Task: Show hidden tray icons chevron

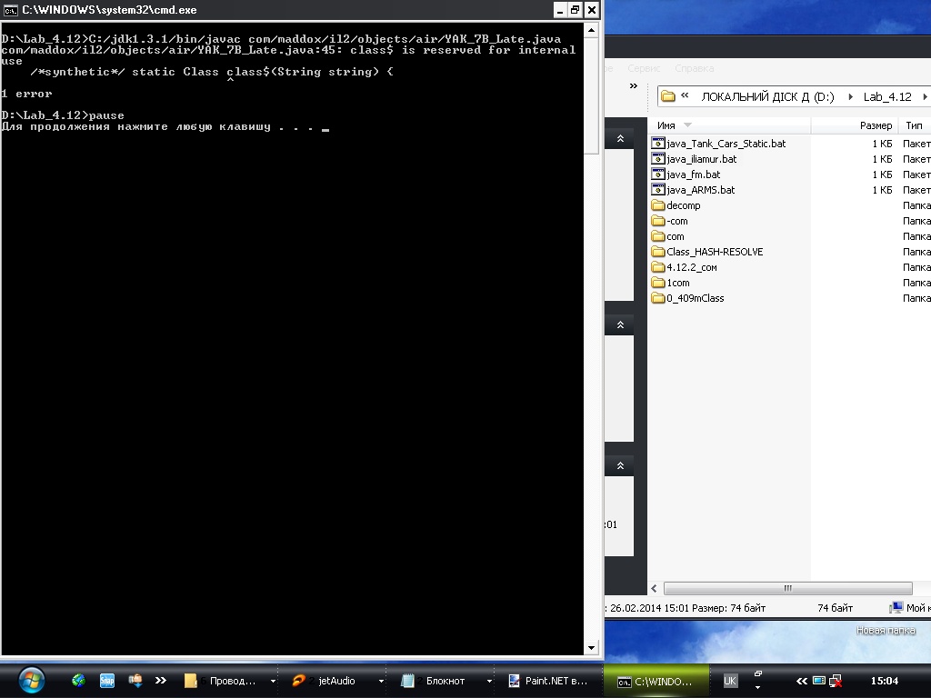Action: click(x=802, y=681)
